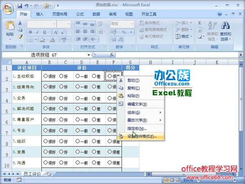This screenshot has height=184, width=245.
Task: Open the font color picker A
Action: [52, 40]
